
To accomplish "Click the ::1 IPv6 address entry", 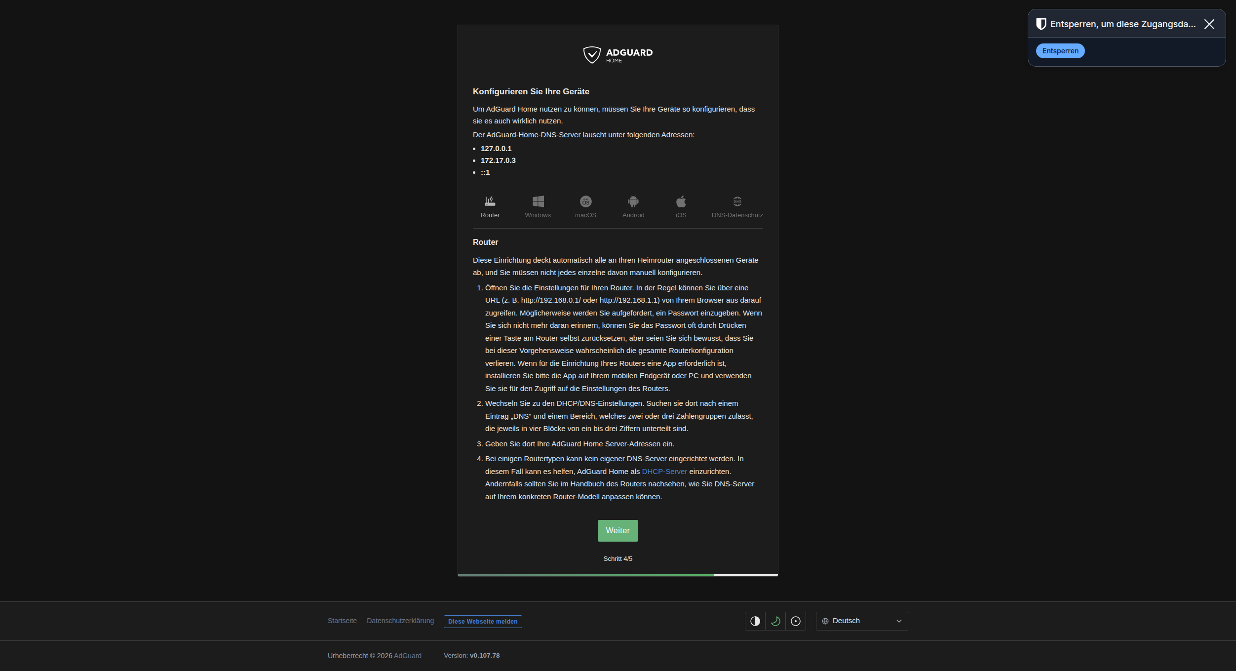I will (x=485, y=172).
